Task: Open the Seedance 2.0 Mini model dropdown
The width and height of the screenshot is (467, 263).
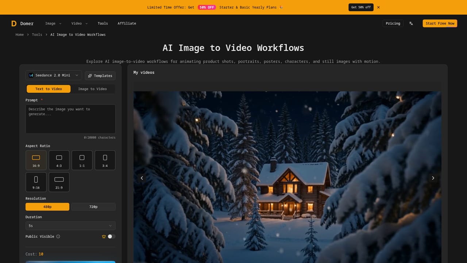Action: 54,75
